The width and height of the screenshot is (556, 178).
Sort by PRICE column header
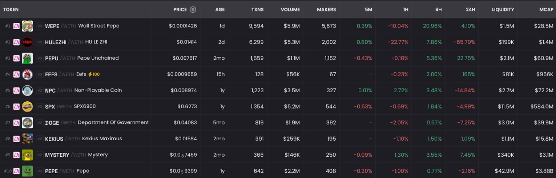180,10
